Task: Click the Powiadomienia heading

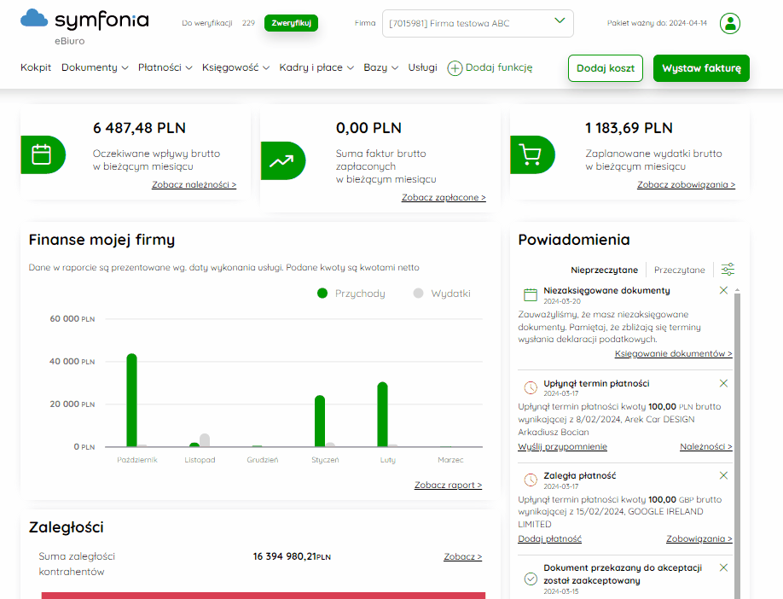Action: coord(574,240)
